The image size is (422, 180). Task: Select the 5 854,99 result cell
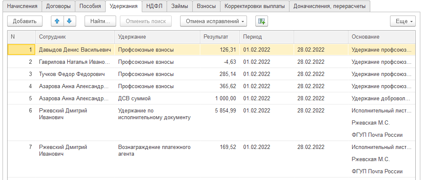point(225,111)
